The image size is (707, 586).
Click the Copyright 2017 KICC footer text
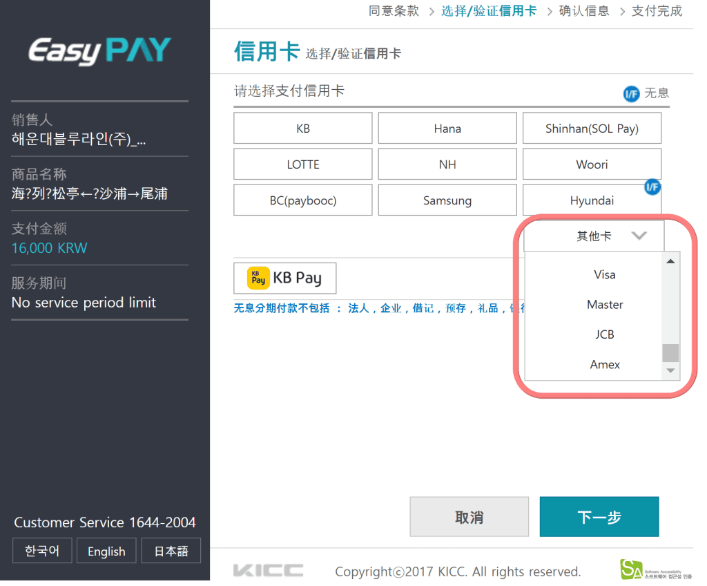click(x=458, y=571)
